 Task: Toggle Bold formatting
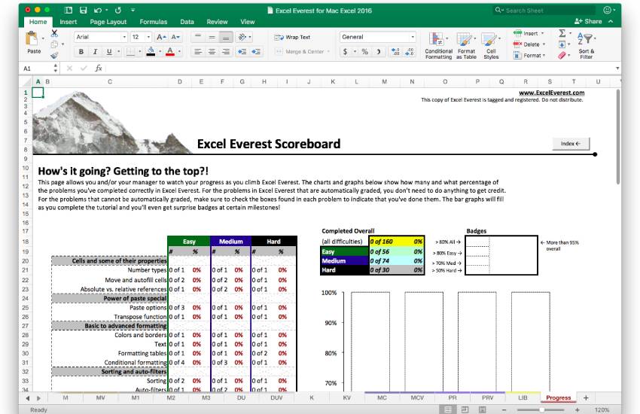pyautogui.click(x=81, y=52)
